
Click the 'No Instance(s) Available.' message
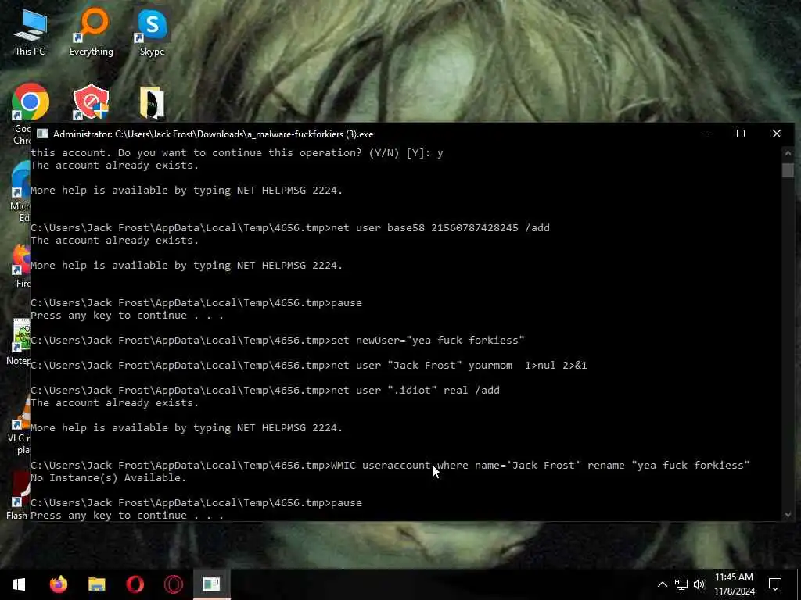108,478
